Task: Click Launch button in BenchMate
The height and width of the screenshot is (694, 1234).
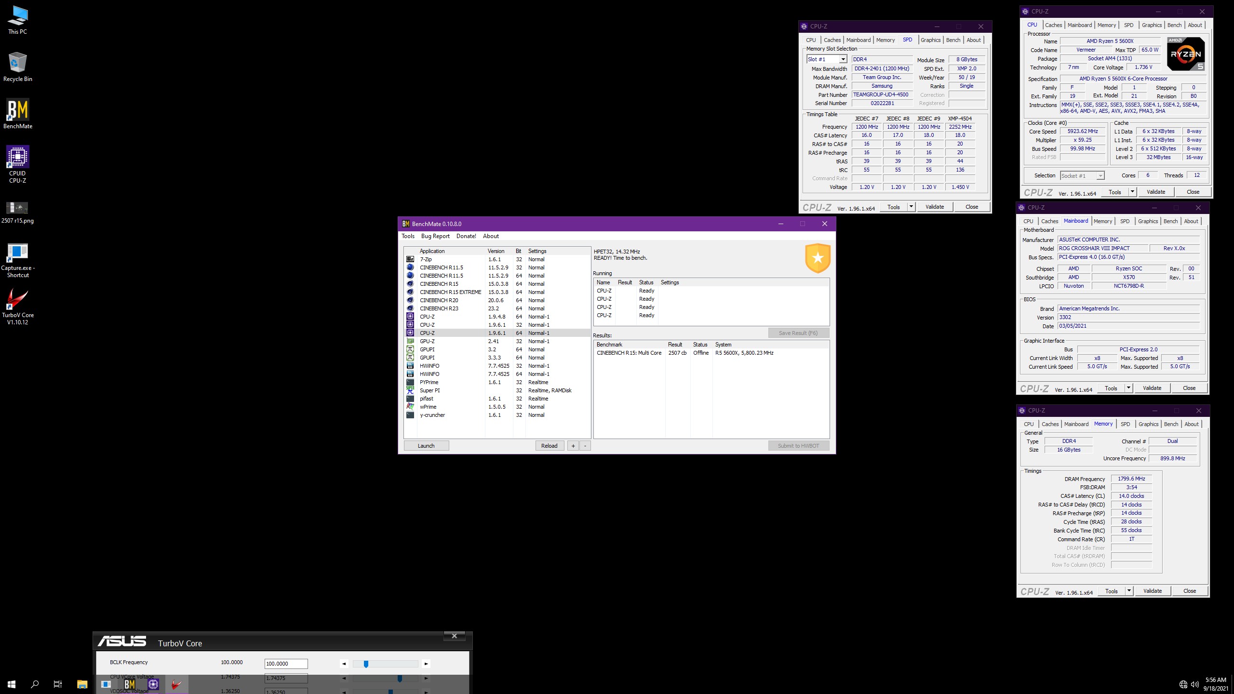Action: [426, 446]
